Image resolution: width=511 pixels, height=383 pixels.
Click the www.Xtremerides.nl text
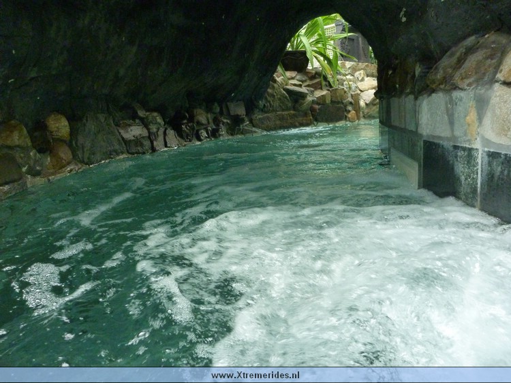(255, 376)
